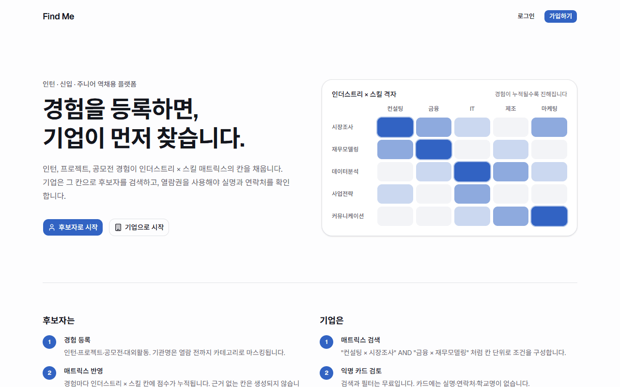This screenshot has width=620, height=387.
Task: Select the 마케팅 × 시장조사 matrix cell
Action: [x=549, y=127]
